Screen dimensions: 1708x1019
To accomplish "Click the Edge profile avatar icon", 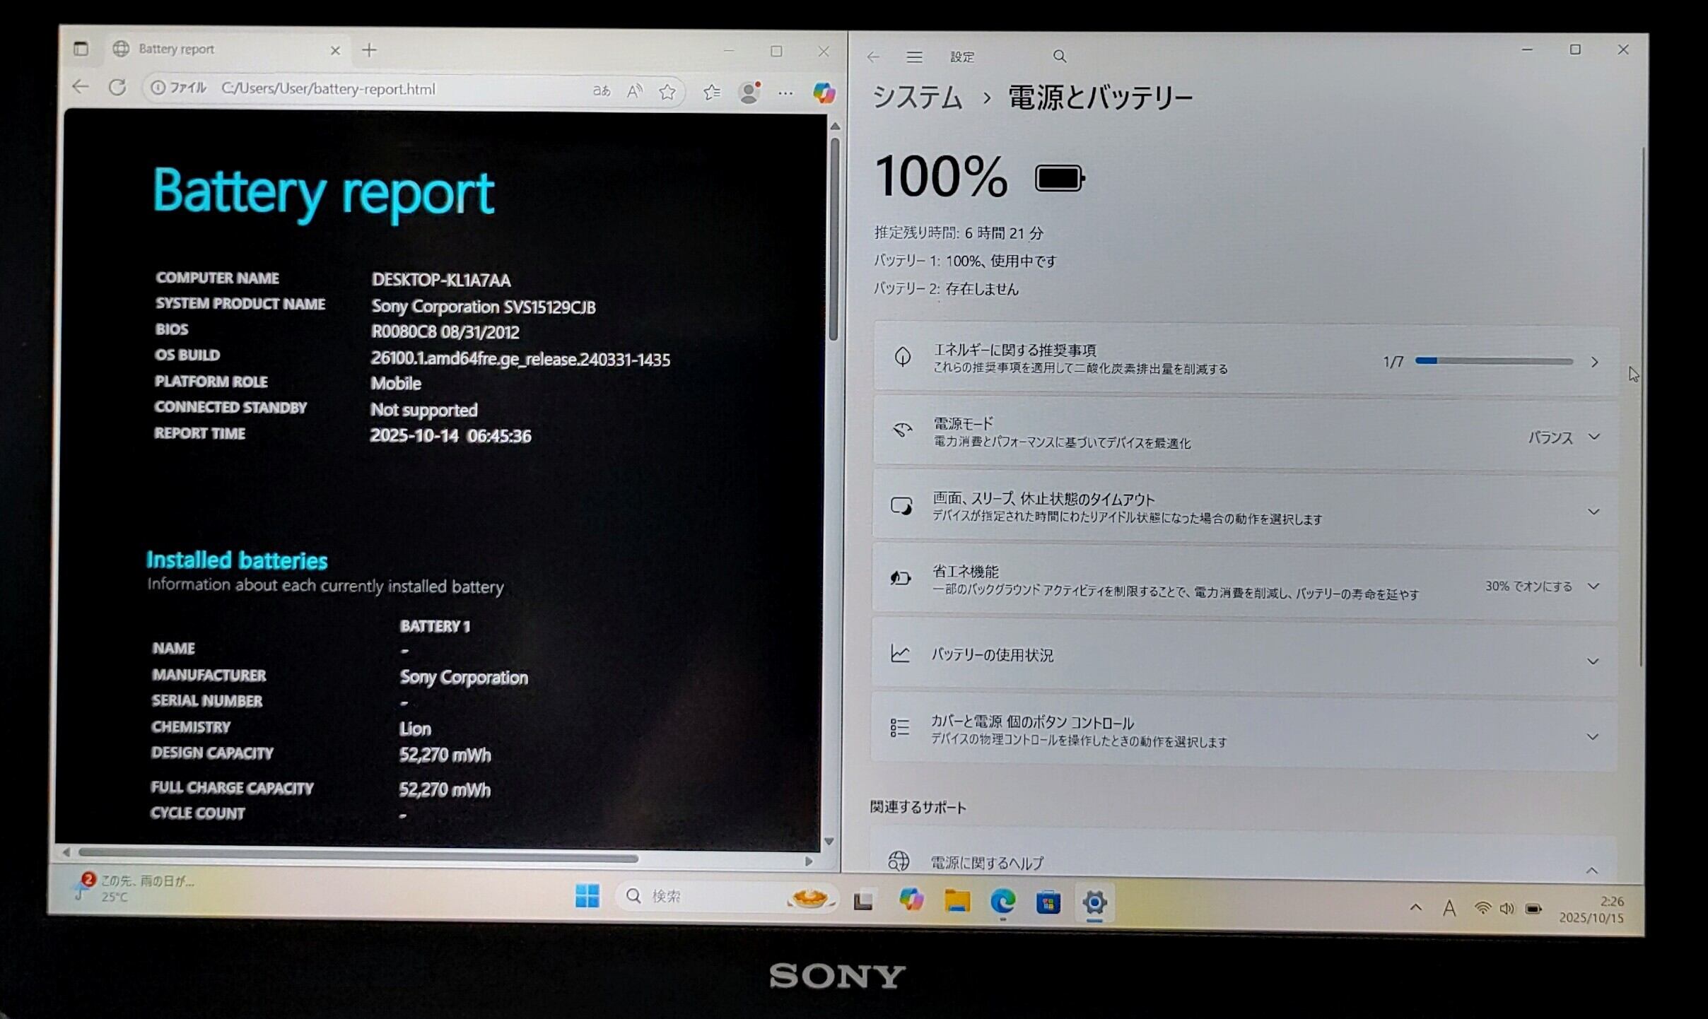I will pyautogui.click(x=749, y=93).
